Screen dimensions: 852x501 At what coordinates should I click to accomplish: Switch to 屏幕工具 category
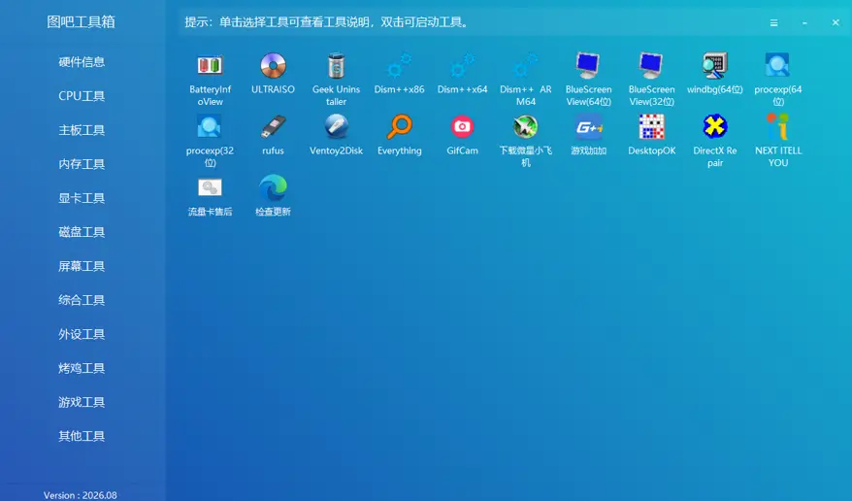pos(82,266)
